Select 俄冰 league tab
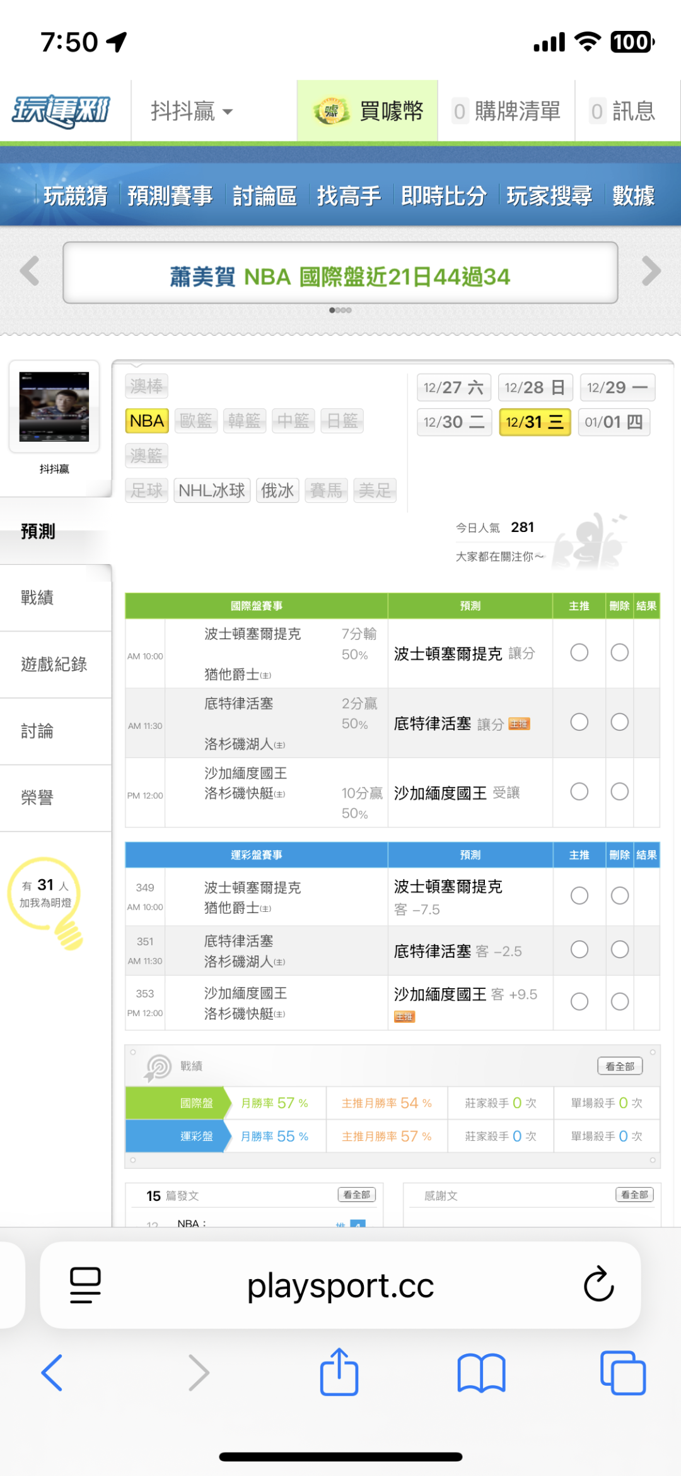The image size is (681, 1476). point(277,490)
